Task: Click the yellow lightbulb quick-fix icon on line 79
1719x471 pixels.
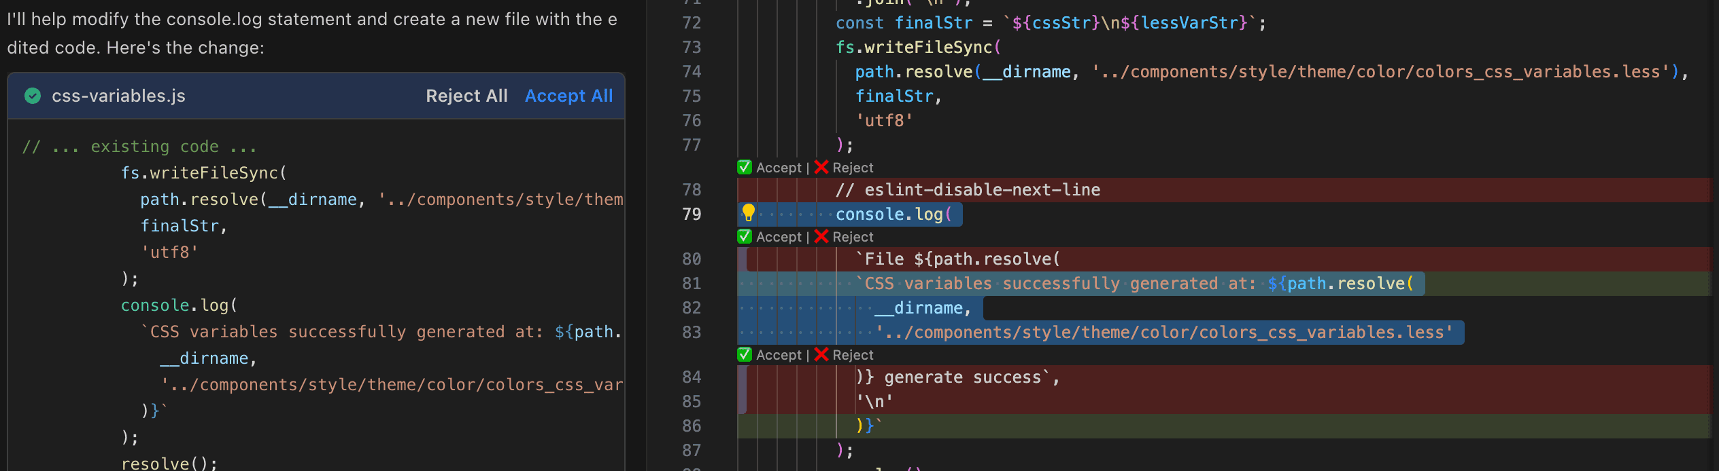Action: [749, 213]
